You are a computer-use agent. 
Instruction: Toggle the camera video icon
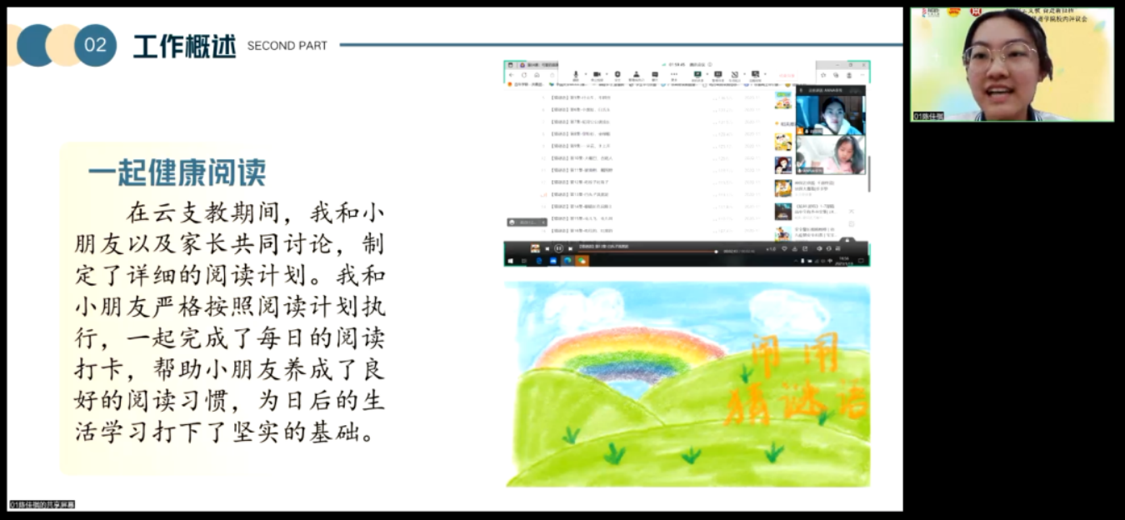pos(597,74)
